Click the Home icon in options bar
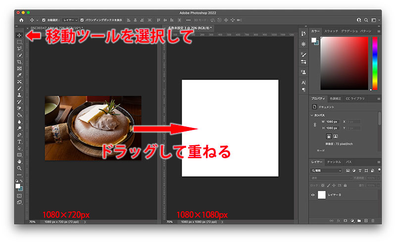This screenshot has width=396, height=243. (x=21, y=20)
